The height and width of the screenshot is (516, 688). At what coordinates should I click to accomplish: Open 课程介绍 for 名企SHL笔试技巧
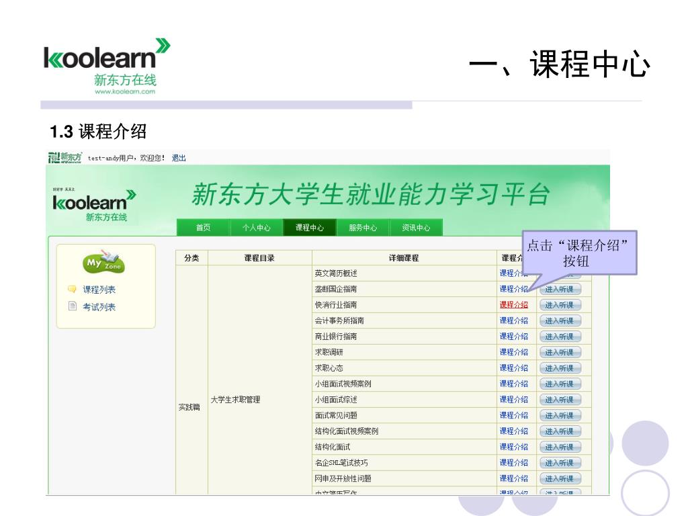tap(513, 463)
